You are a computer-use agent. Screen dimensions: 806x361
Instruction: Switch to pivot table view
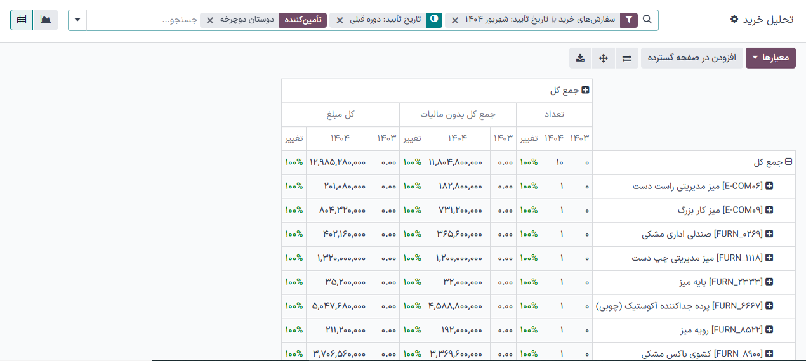coord(22,20)
